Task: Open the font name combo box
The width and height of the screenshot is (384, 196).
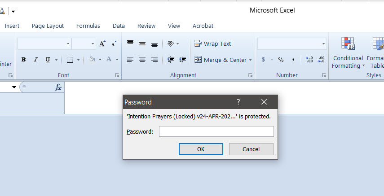Action: pyautogui.click(x=44, y=44)
